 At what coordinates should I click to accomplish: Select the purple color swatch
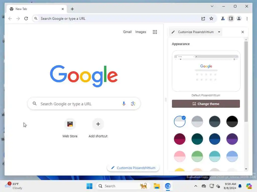coord(232,139)
